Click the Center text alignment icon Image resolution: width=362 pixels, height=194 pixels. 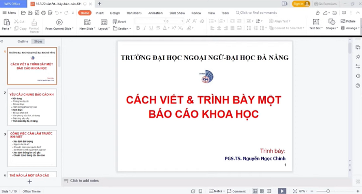pyautogui.click(x=219, y=28)
